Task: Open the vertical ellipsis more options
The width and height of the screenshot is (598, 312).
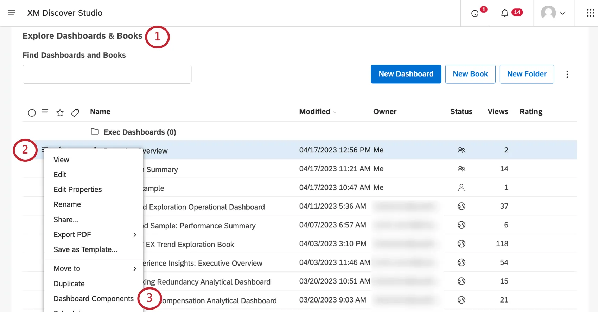Action: (567, 74)
